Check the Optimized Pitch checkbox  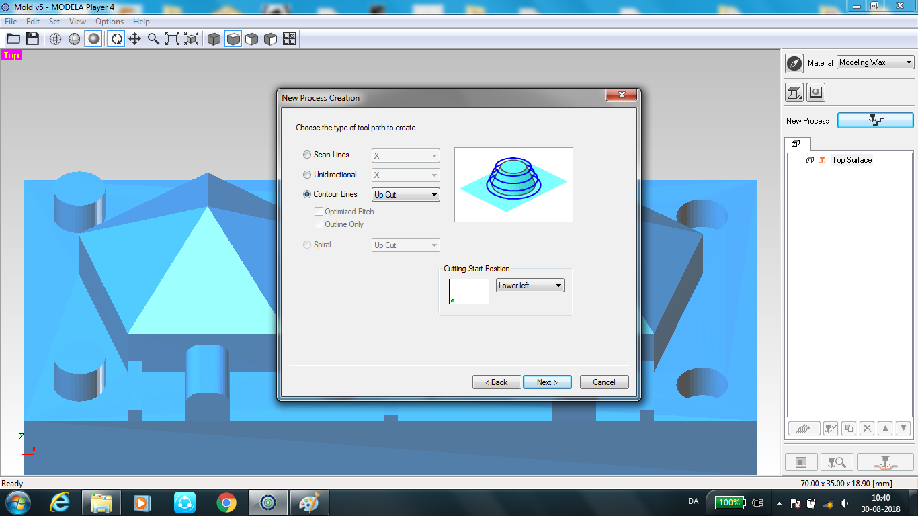coord(319,211)
